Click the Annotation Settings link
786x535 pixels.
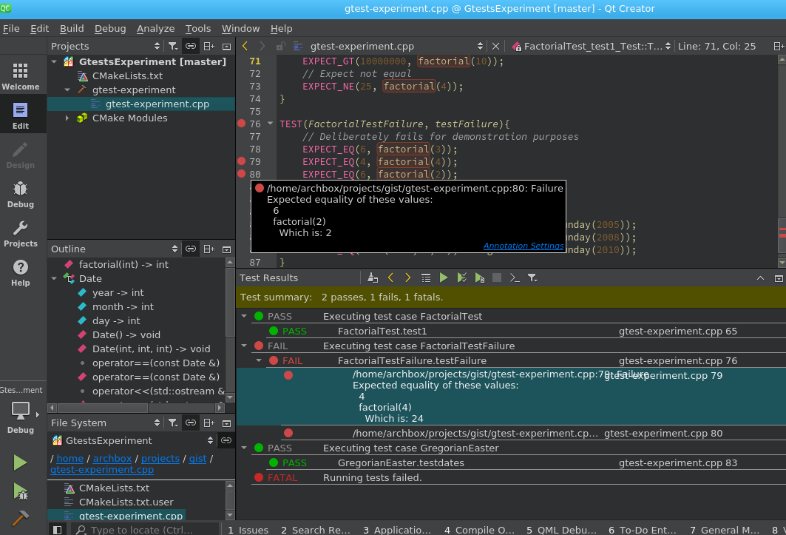pyautogui.click(x=524, y=246)
